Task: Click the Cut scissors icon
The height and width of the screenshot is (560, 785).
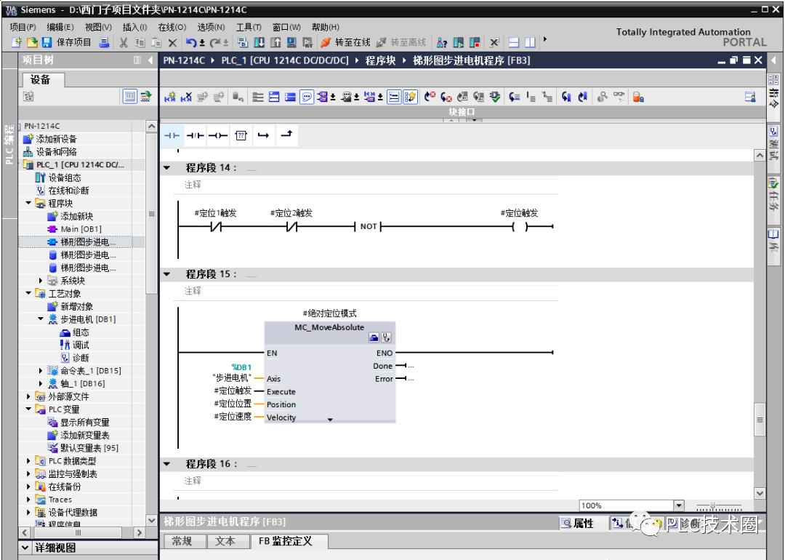Action: (x=123, y=43)
